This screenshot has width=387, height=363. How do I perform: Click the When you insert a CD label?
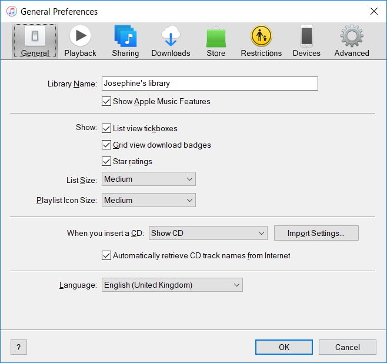(x=105, y=233)
